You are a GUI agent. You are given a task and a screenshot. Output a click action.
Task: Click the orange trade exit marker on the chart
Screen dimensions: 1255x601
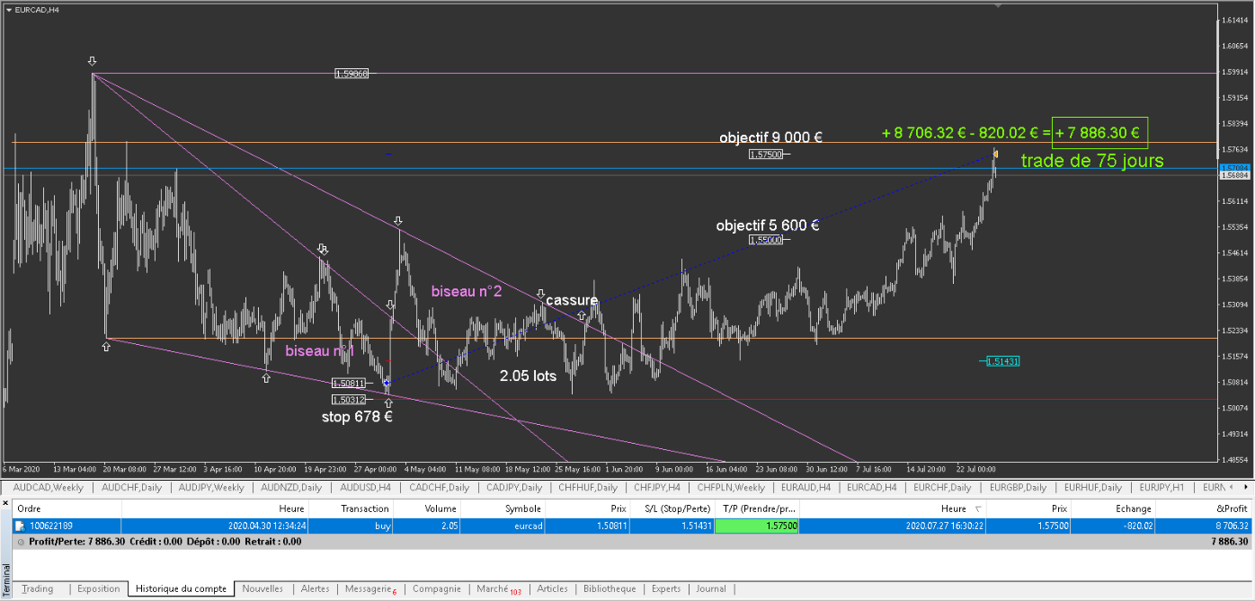[995, 153]
